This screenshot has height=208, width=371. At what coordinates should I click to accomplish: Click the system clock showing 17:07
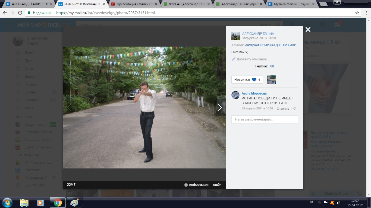point(355,201)
